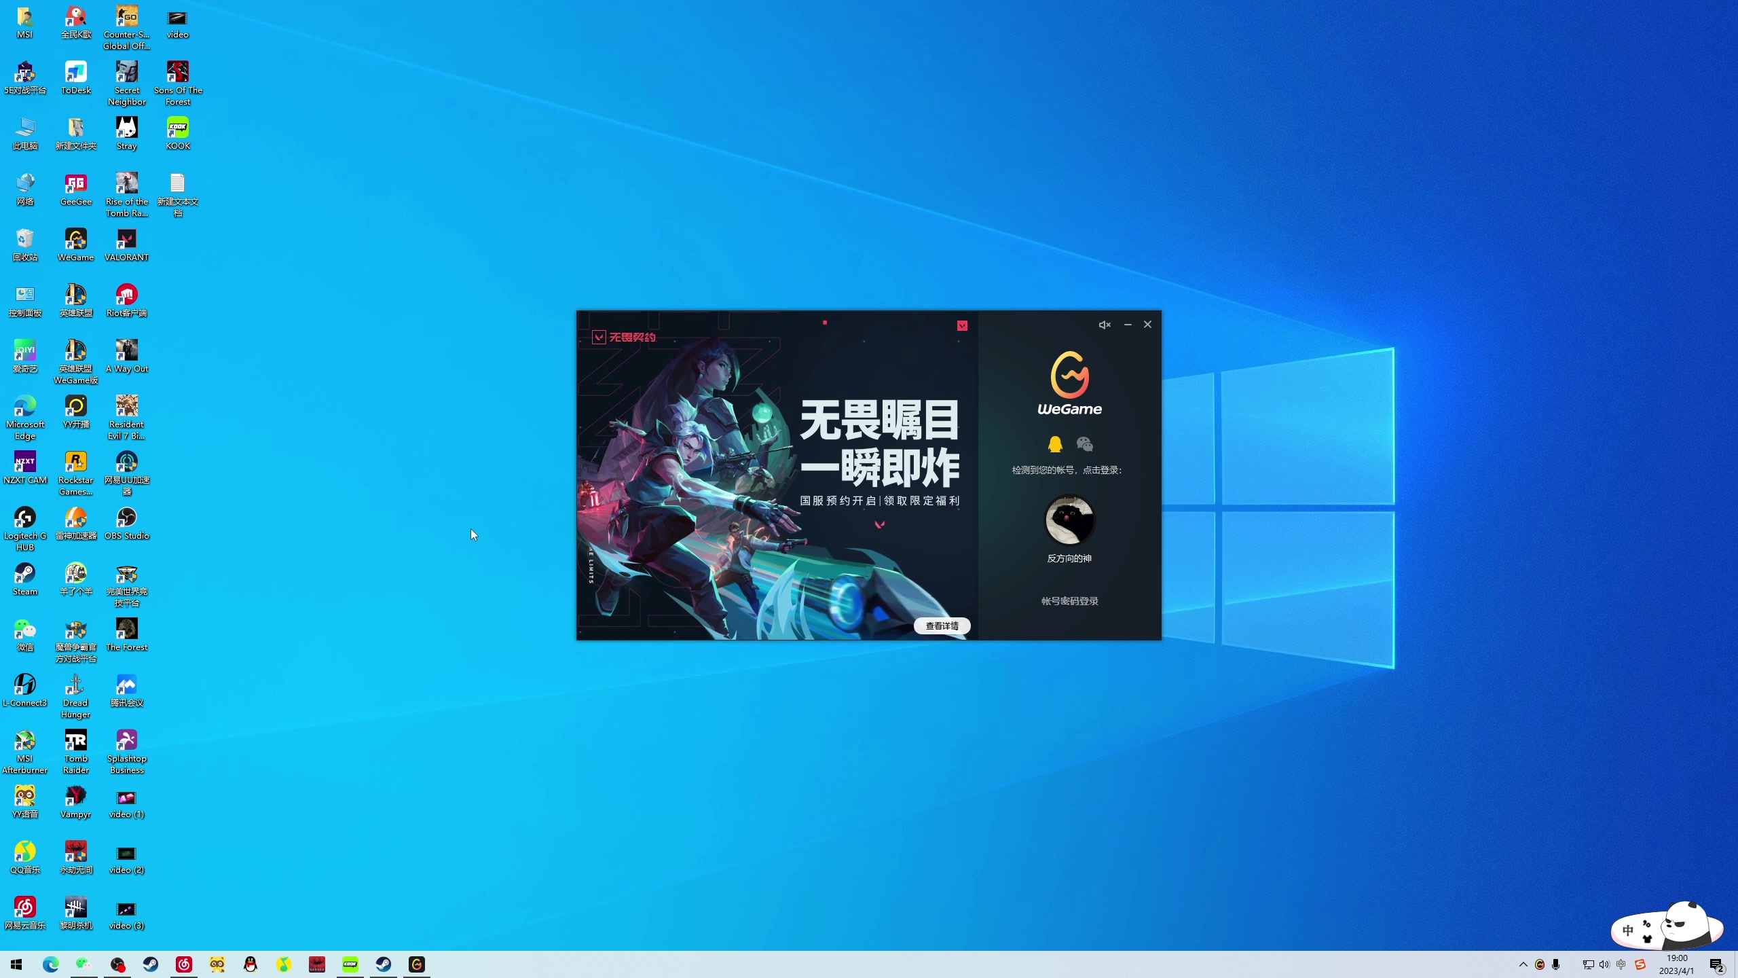
Task: Toggle the microphone tray icon
Action: pos(1556,964)
